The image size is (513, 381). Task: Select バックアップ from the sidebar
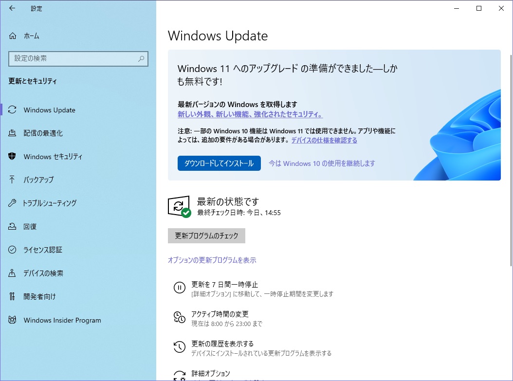(78, 180)
